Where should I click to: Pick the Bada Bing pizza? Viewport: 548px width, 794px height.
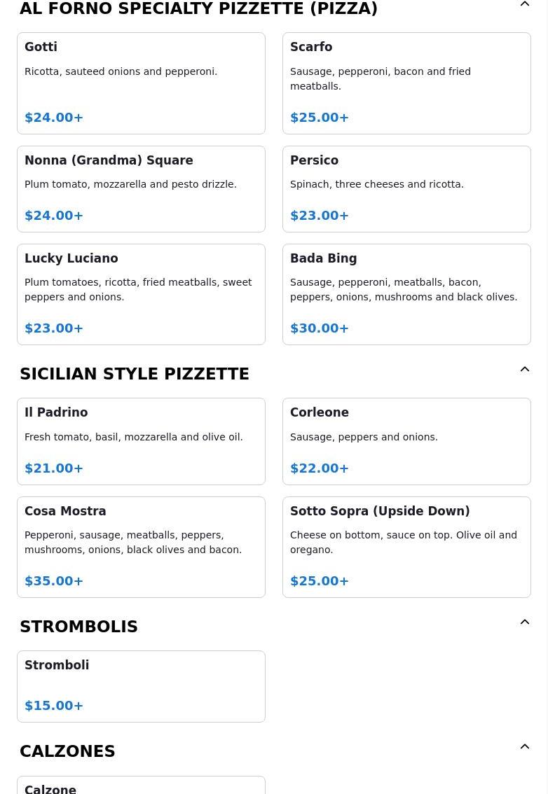tap(406, 294)
